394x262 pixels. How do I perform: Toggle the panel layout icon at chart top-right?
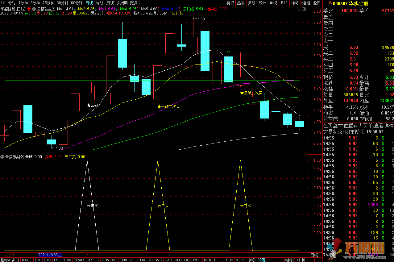coord(304,9)
